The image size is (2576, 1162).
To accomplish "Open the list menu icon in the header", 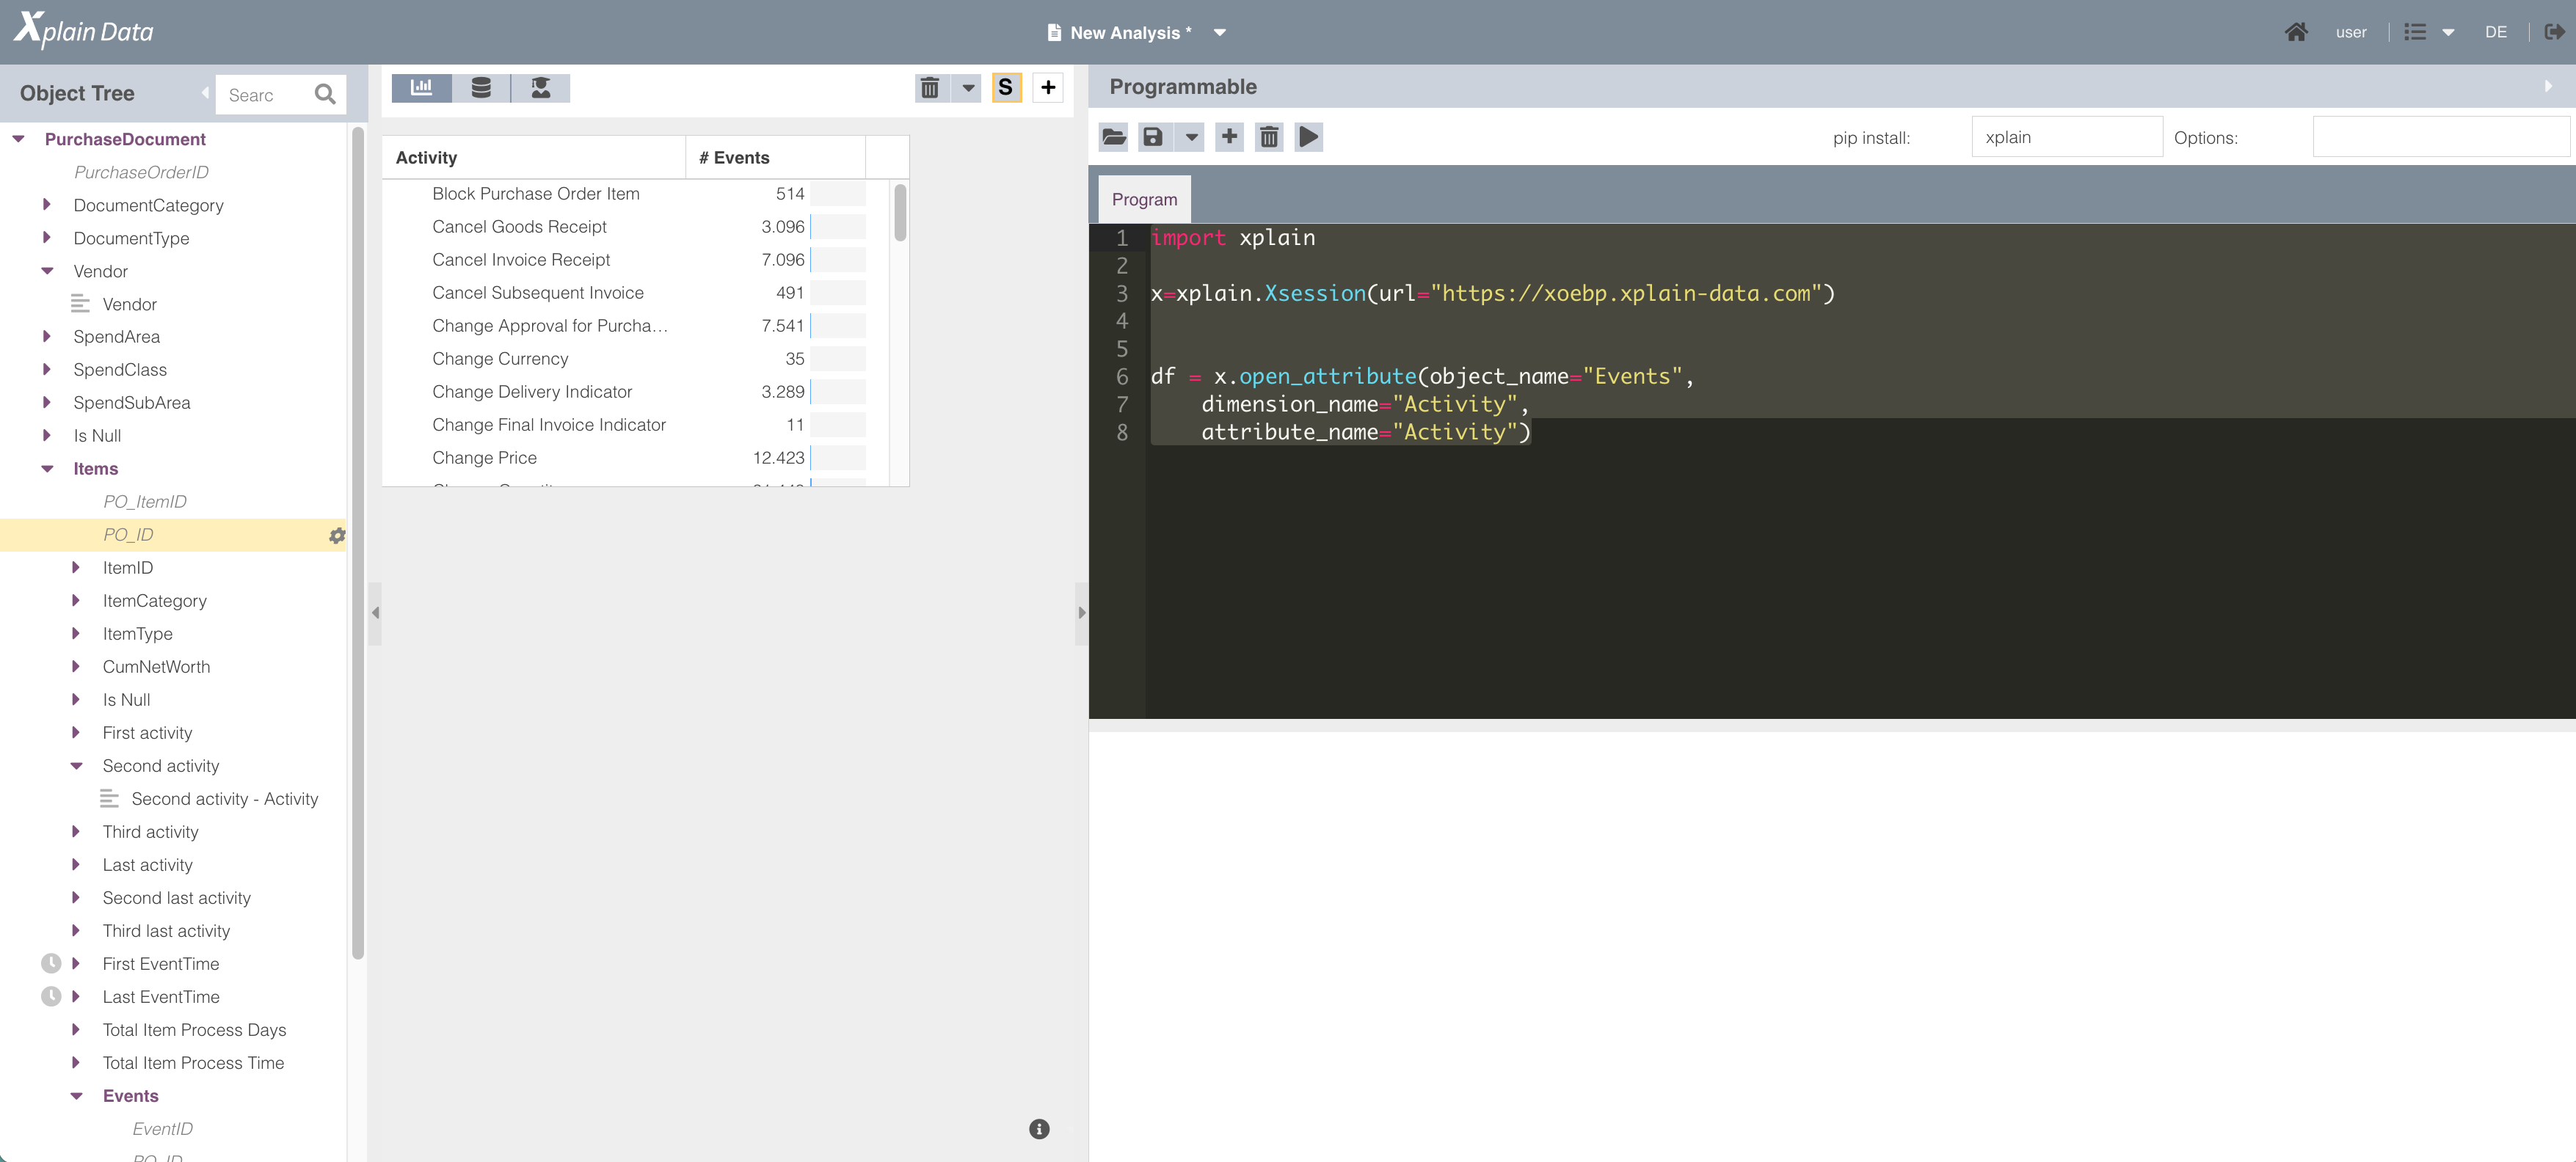I will point(2415,32).
